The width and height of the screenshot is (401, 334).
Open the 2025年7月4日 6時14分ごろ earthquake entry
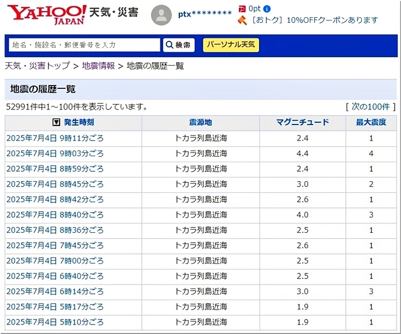pos(55,291)
